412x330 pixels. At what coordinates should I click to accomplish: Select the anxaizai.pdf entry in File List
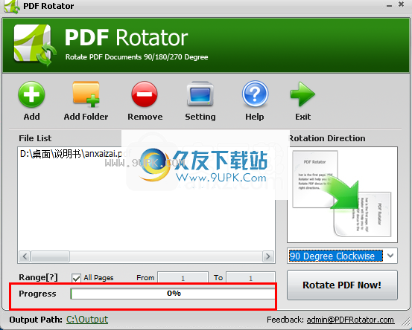(75, 154)
